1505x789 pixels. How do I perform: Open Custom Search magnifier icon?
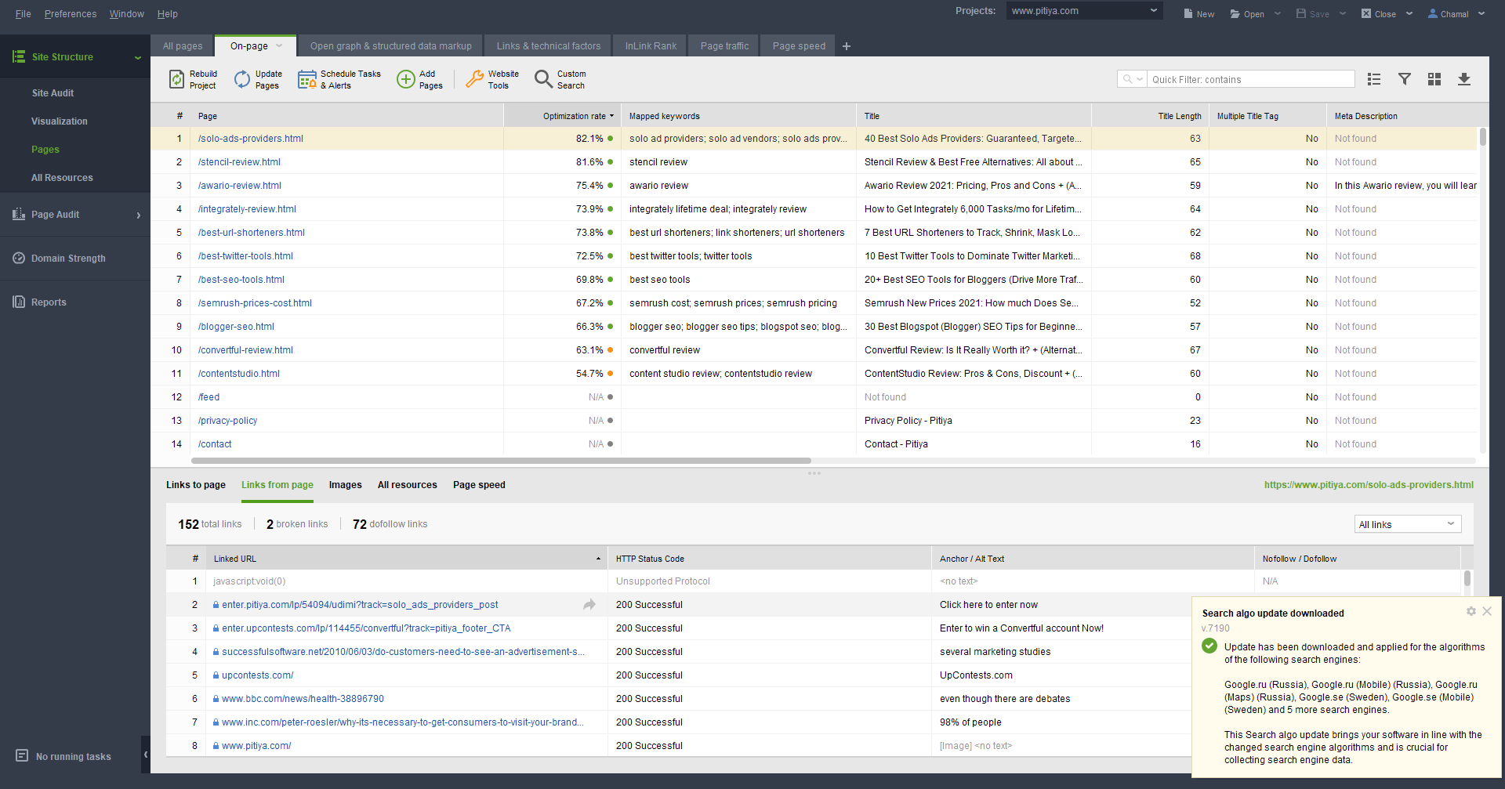(x=543, y=79)
